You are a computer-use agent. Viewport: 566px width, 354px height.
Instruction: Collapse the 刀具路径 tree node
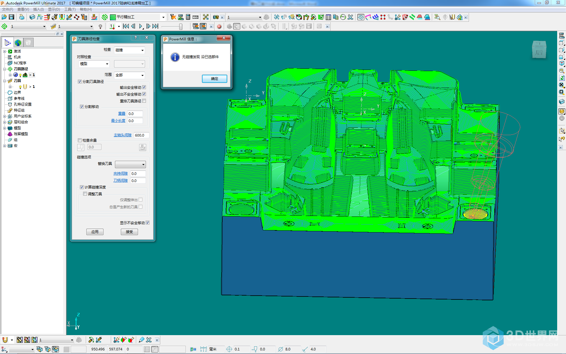coord(4,69)
